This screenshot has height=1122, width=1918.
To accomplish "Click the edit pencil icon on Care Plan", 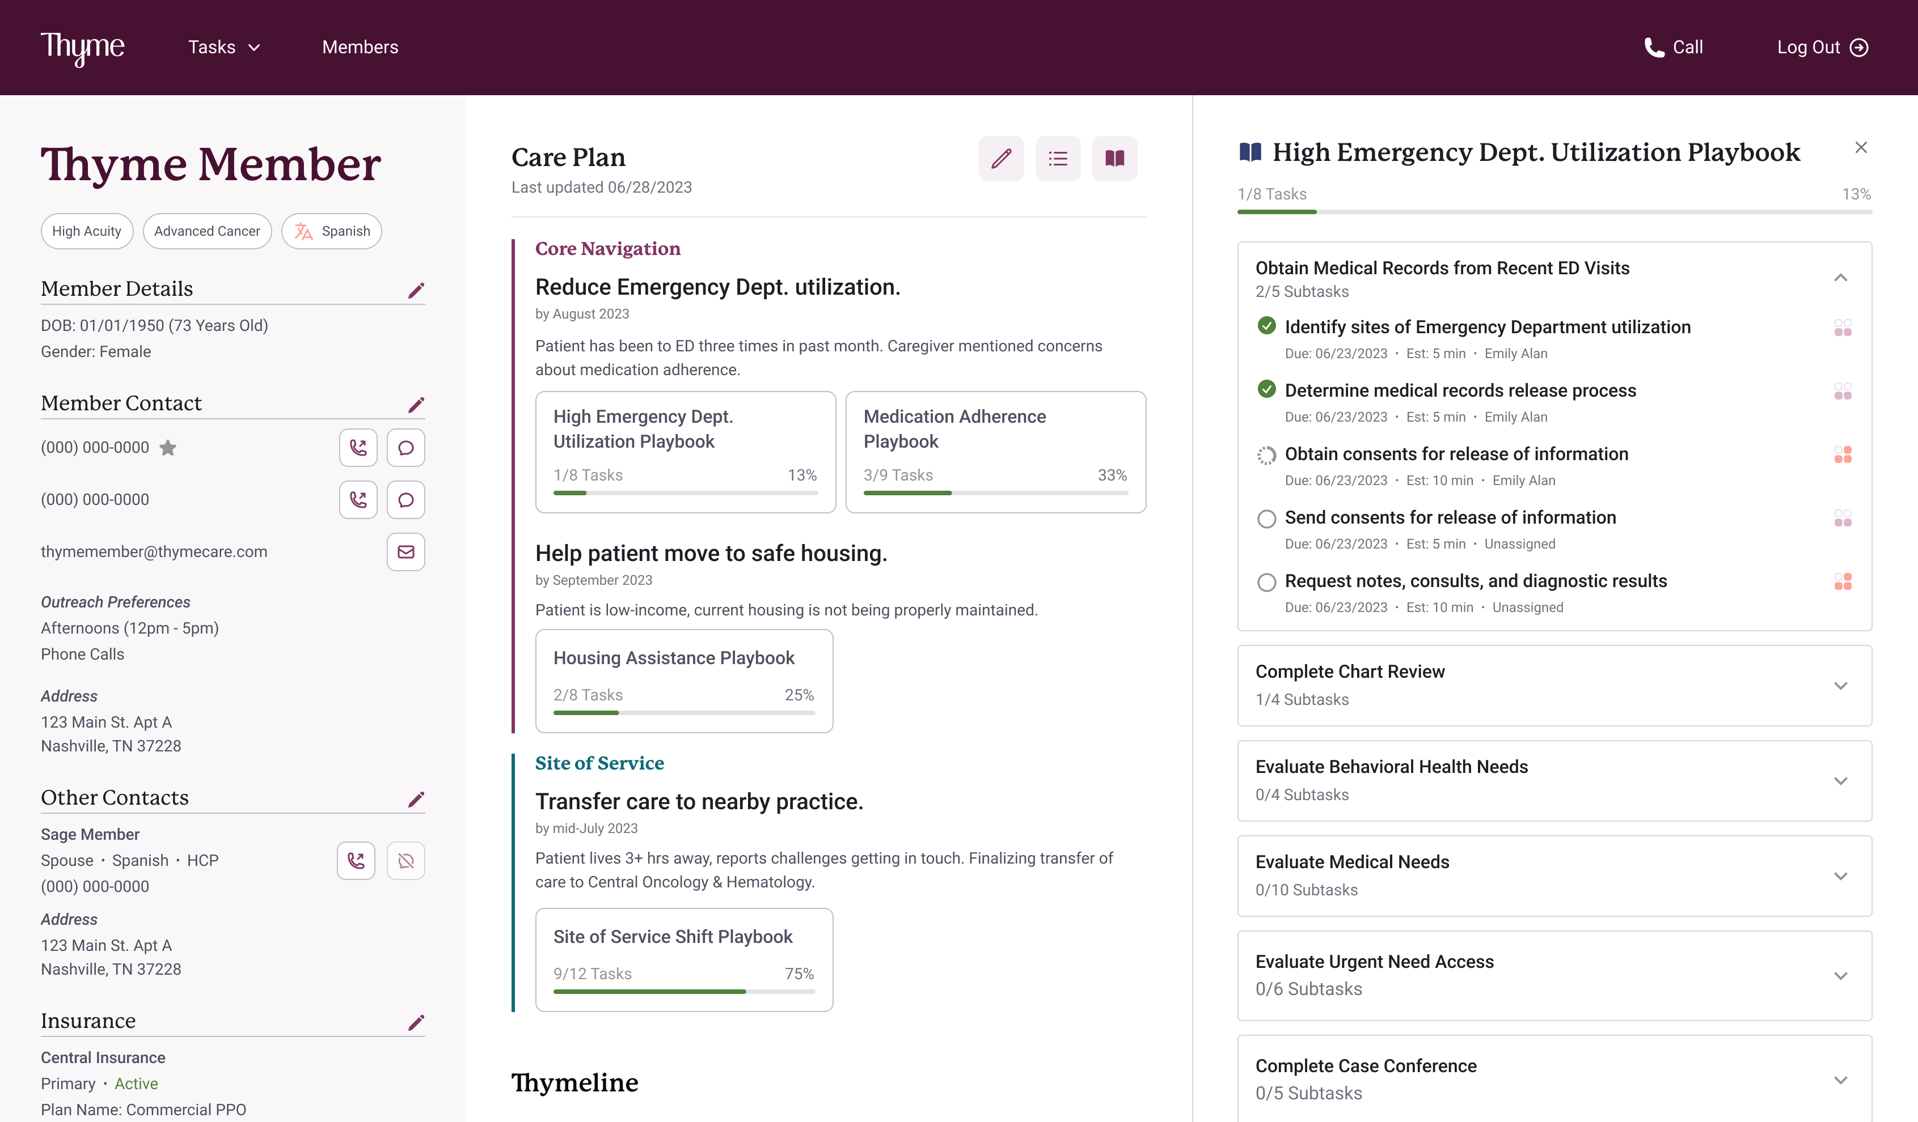I will 1003,158.
